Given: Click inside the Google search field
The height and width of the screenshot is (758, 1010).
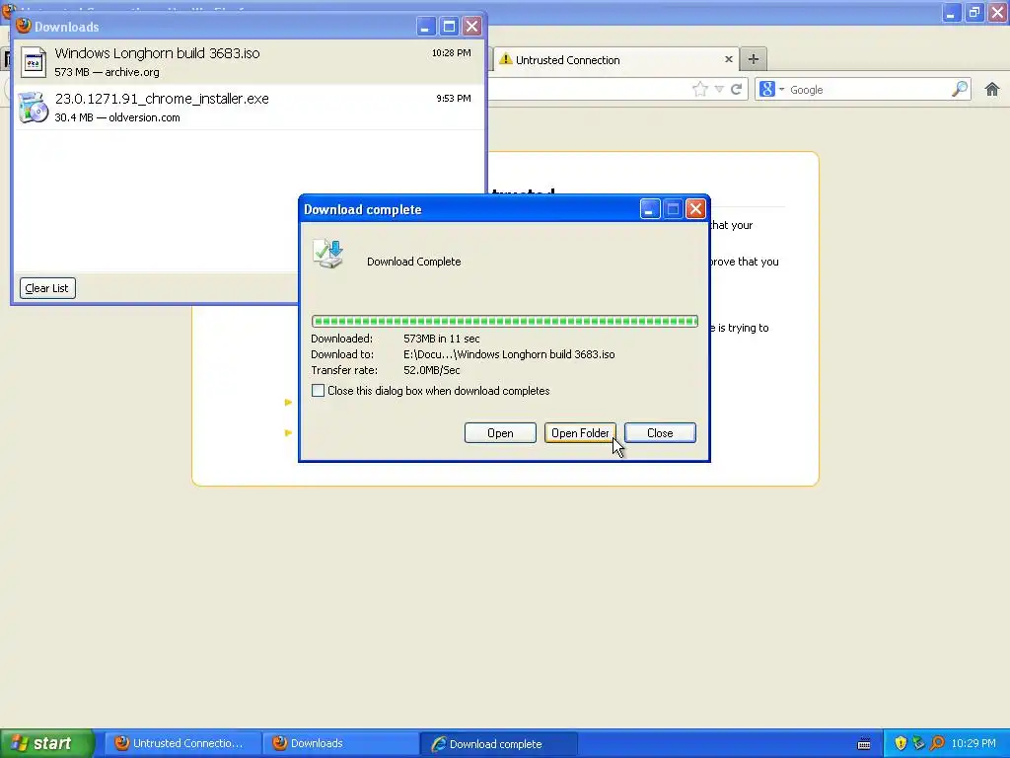Looking at the screenshot, I should [868, 90].
